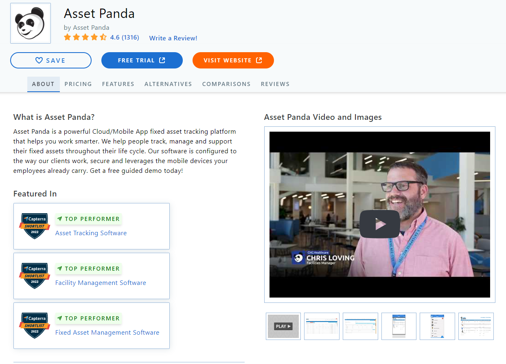Click the VISIT WEBSITE button
This screenshot has height=364, width=506.
click(x=233, y=60)
